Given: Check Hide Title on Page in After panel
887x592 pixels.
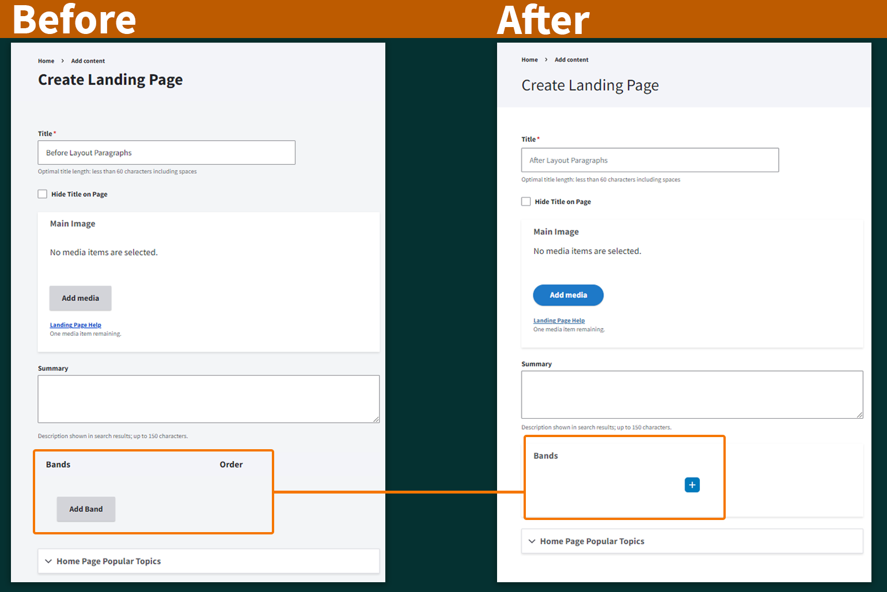Looking at the screenshot, I should click(526, 202).
